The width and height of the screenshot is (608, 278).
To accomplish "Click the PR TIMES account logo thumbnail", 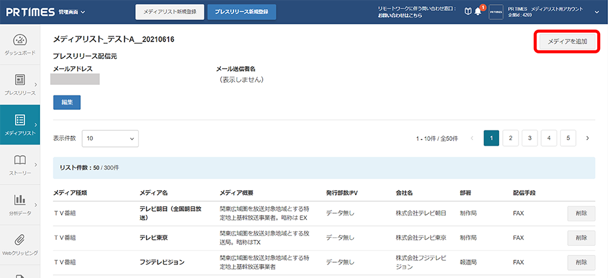I will tap(496, 12).
